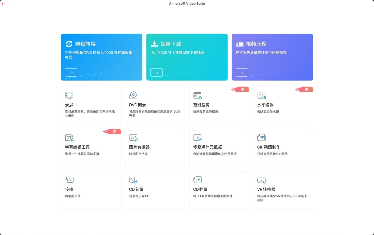Viewport: 374px width, 235px height.
Task: Click description 选择一个视频并添加字幕
Action: coord(82,154)
